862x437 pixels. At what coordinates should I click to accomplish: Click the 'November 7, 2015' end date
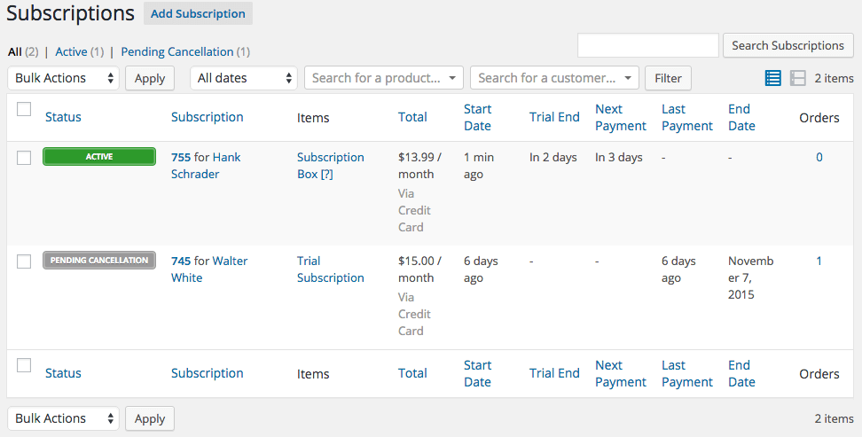[x=751, y=277]
